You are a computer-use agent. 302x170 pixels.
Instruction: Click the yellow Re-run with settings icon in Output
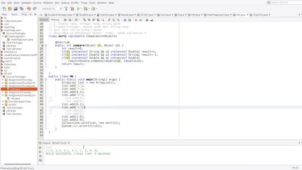pos(40,152)
